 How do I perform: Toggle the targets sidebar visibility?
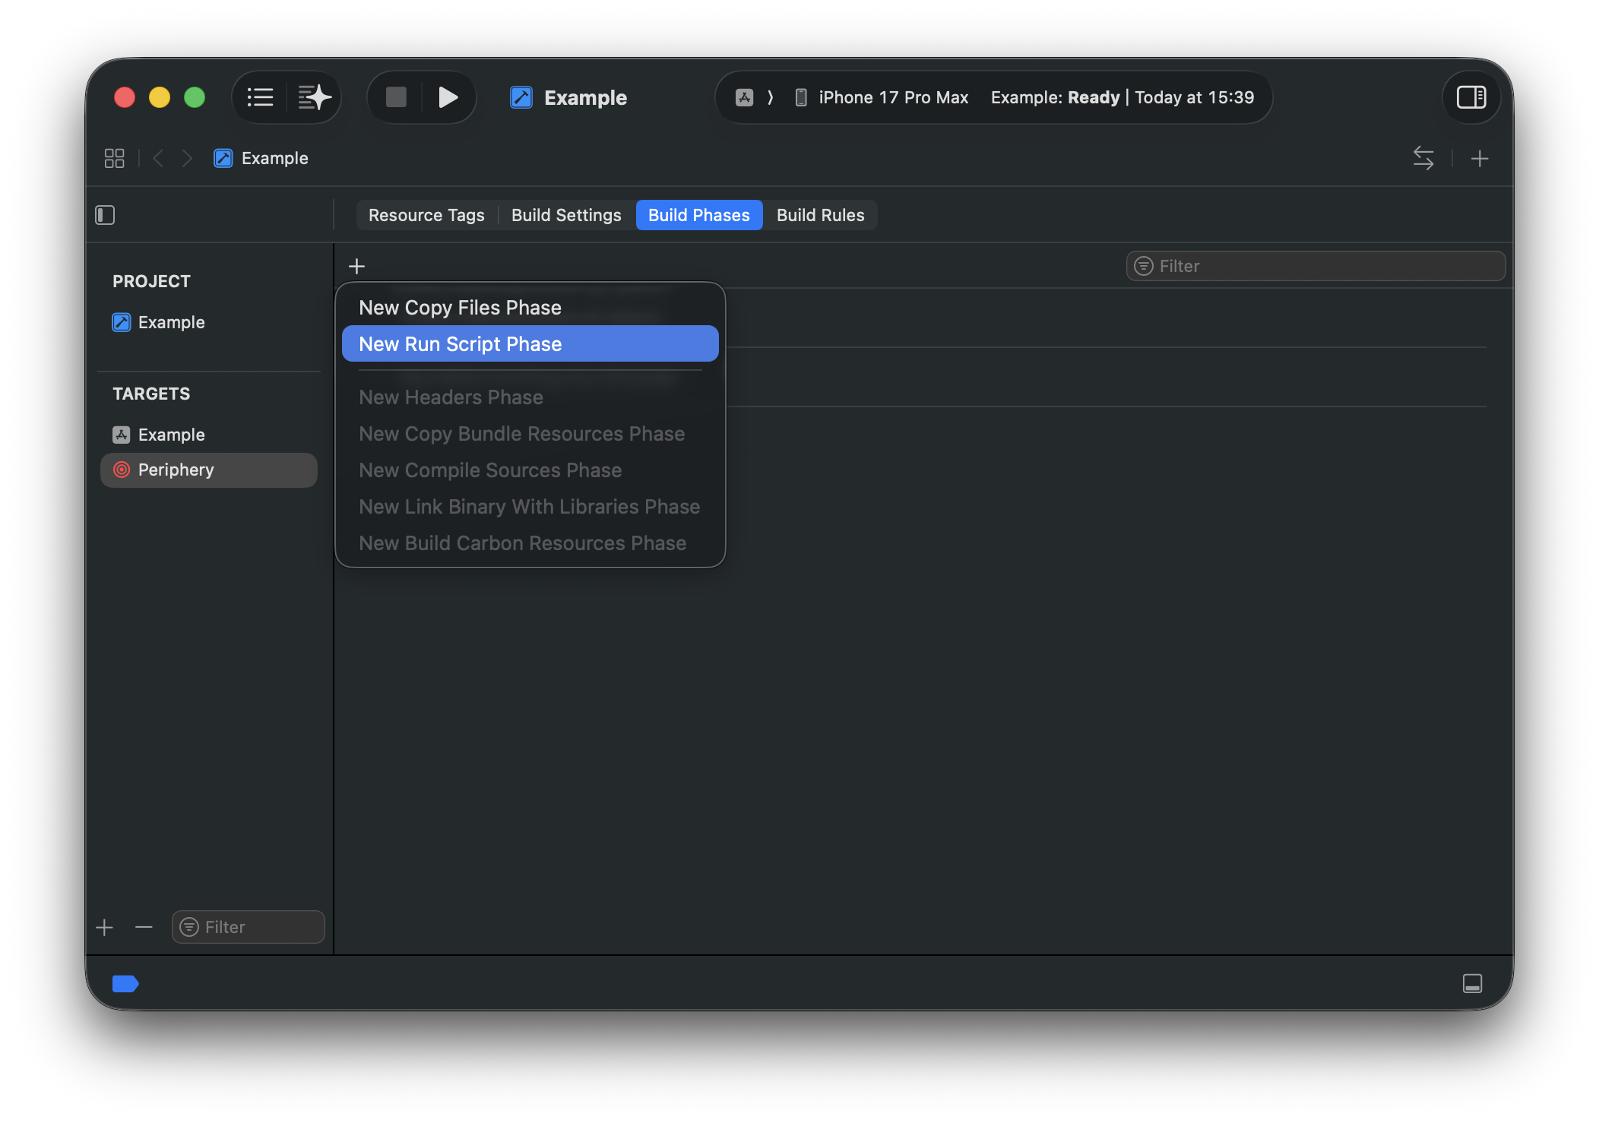click(x=105, y=215)
